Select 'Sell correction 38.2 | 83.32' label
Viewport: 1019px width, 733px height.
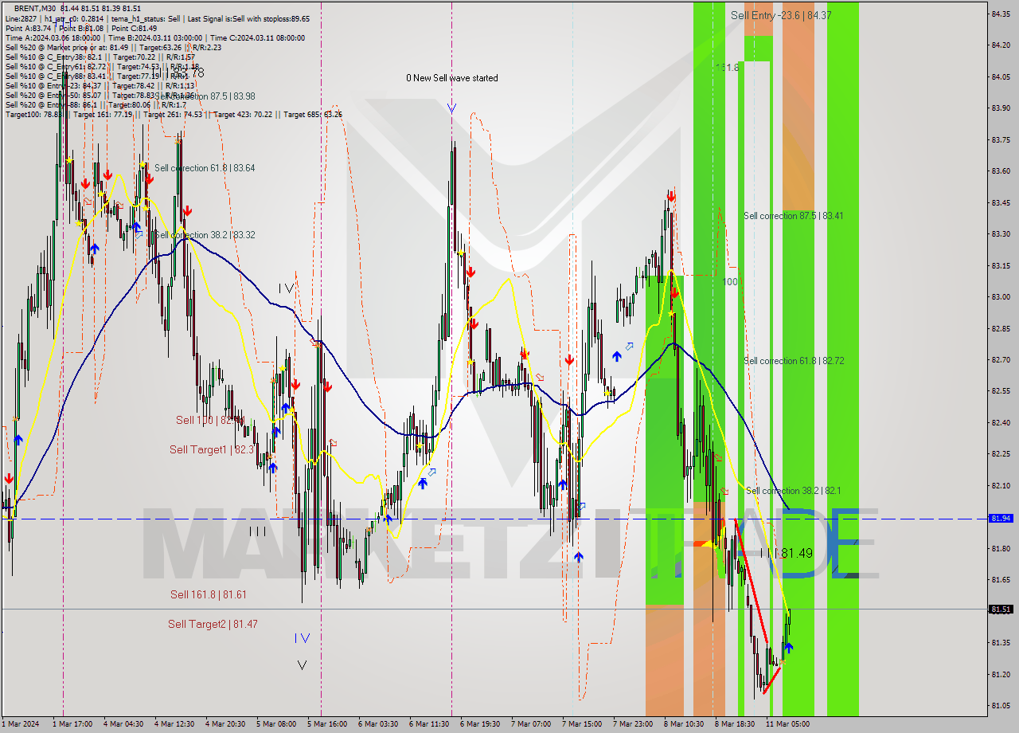click(205, 235)
